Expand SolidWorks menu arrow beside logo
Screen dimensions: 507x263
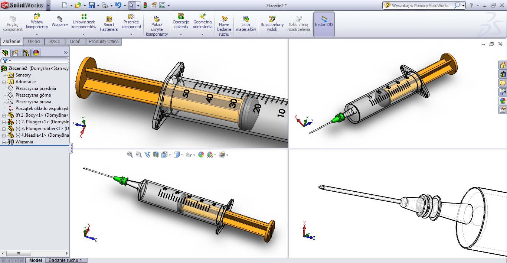(x=48, y=6)
